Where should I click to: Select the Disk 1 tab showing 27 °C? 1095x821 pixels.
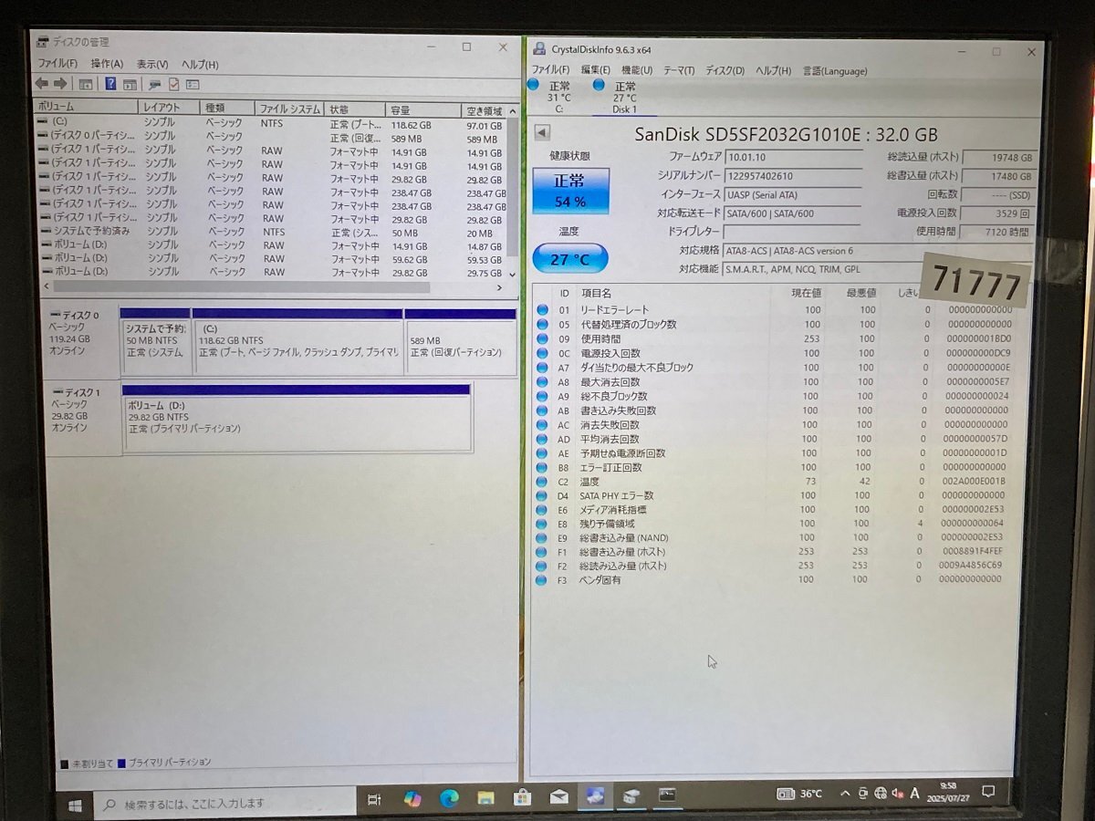624,97
